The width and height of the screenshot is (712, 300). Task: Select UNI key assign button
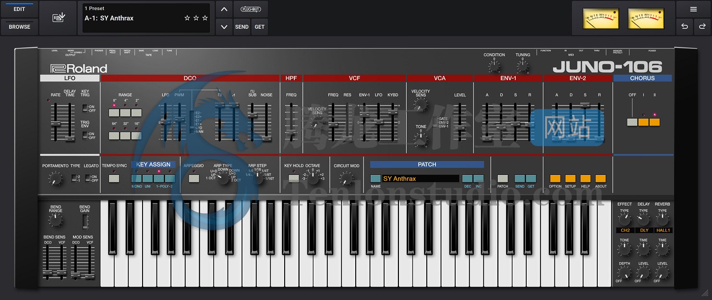pyautogui.click(x=147, y=179)
